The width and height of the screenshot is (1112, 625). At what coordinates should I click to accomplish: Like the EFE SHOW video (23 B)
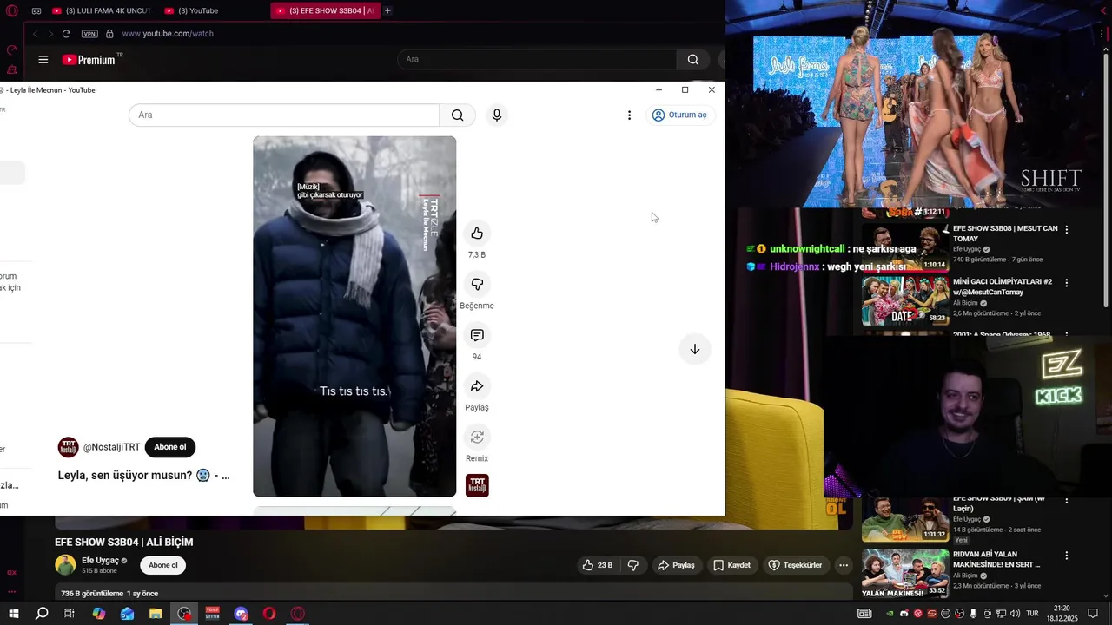tap(598, 565)
